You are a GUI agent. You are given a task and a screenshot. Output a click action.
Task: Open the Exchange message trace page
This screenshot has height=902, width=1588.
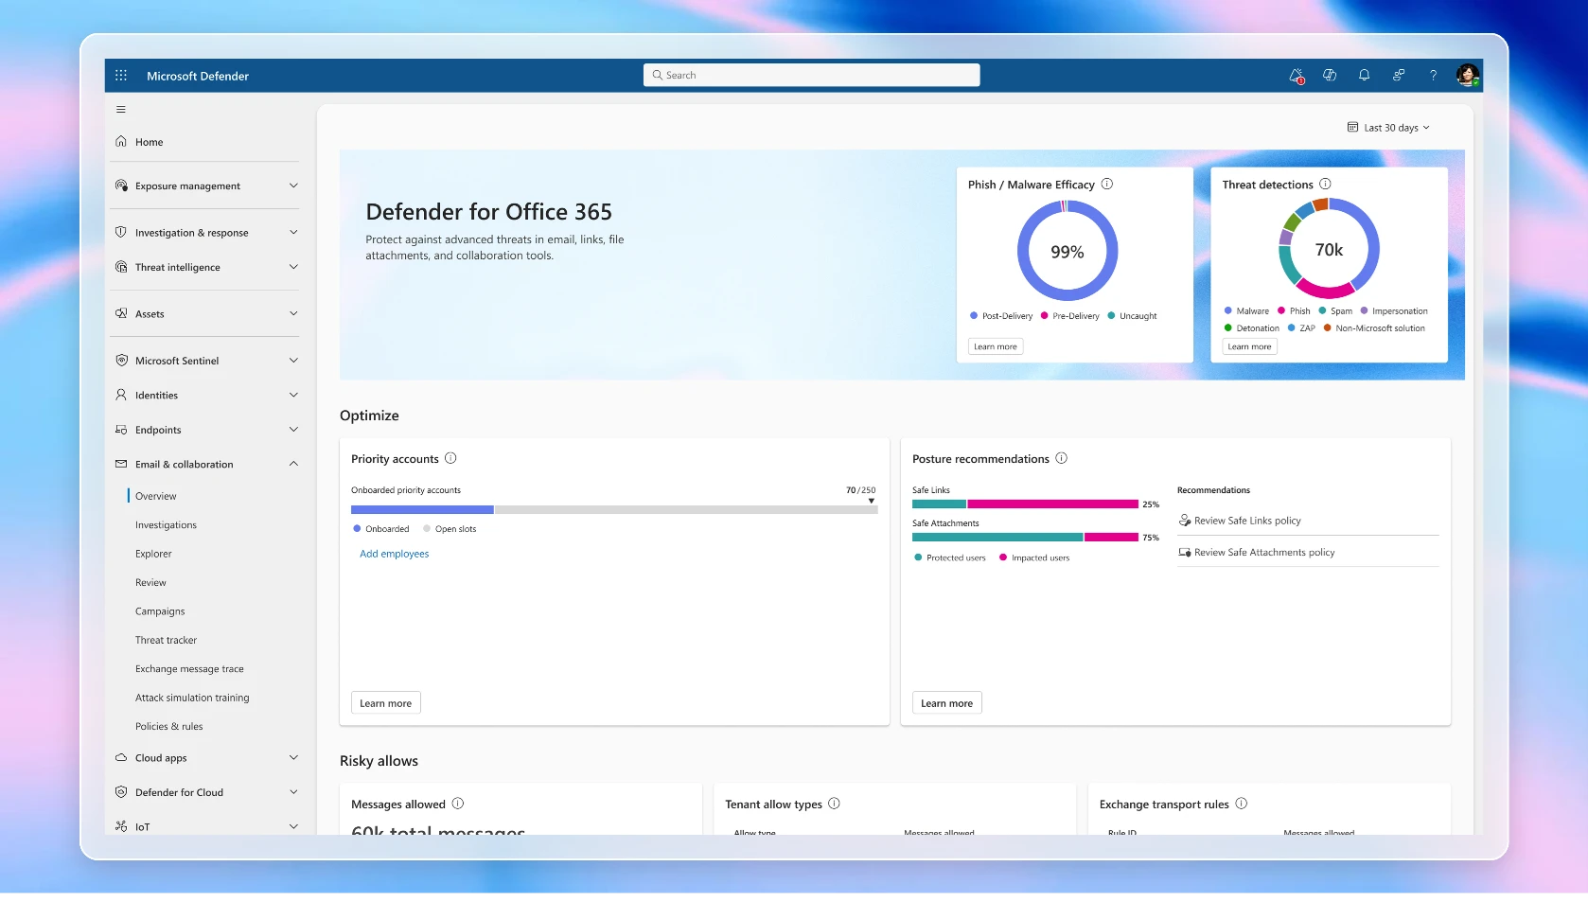tap(189, 668)
